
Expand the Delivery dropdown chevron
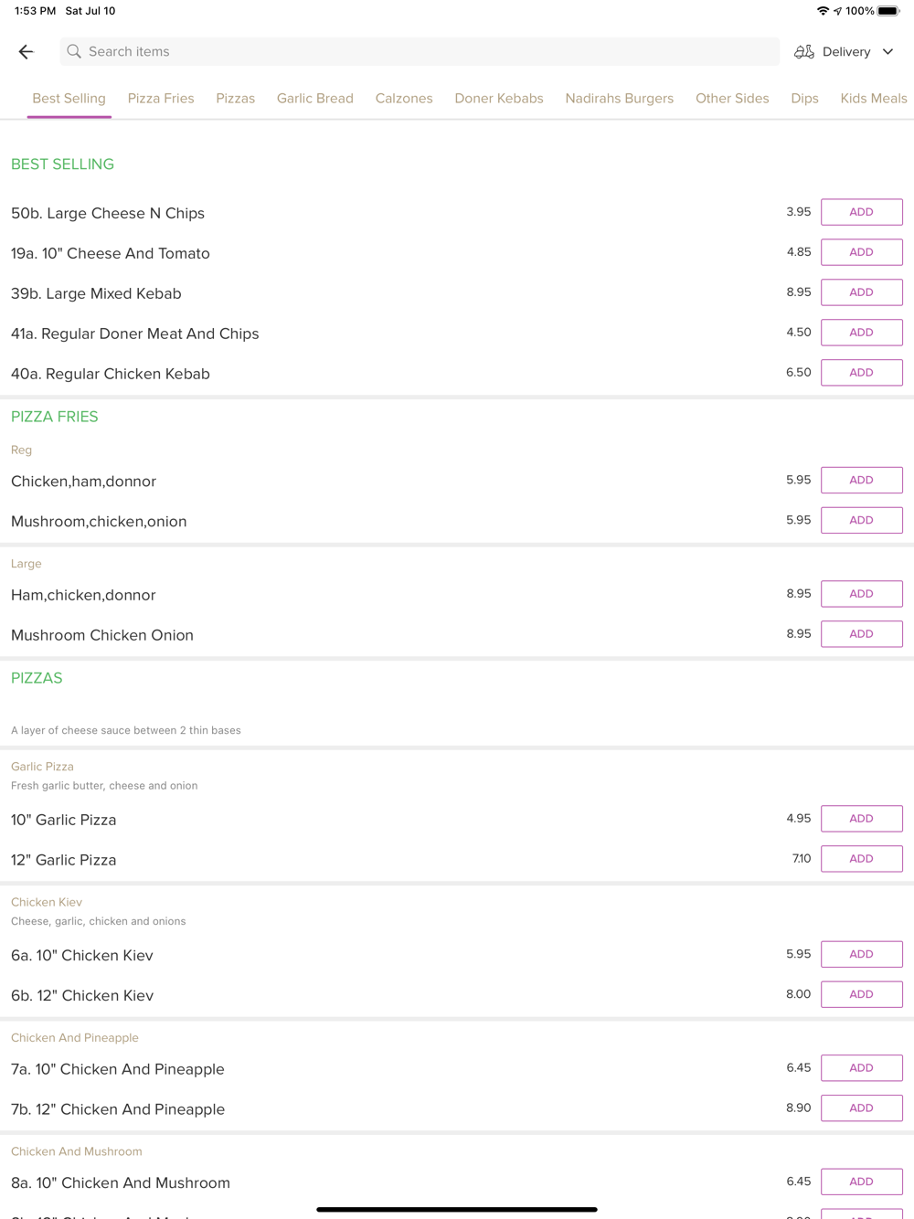(887, 52)
